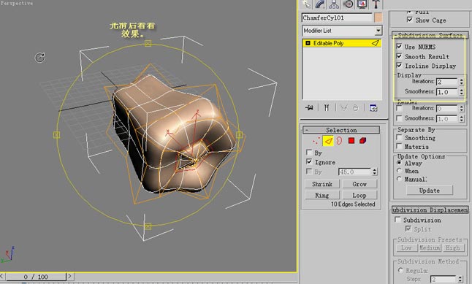
Task: Toggle Smooth Result checkbox
Action: coord(399,56)
